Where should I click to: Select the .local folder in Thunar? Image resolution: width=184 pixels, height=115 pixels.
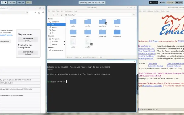[88, 33]
